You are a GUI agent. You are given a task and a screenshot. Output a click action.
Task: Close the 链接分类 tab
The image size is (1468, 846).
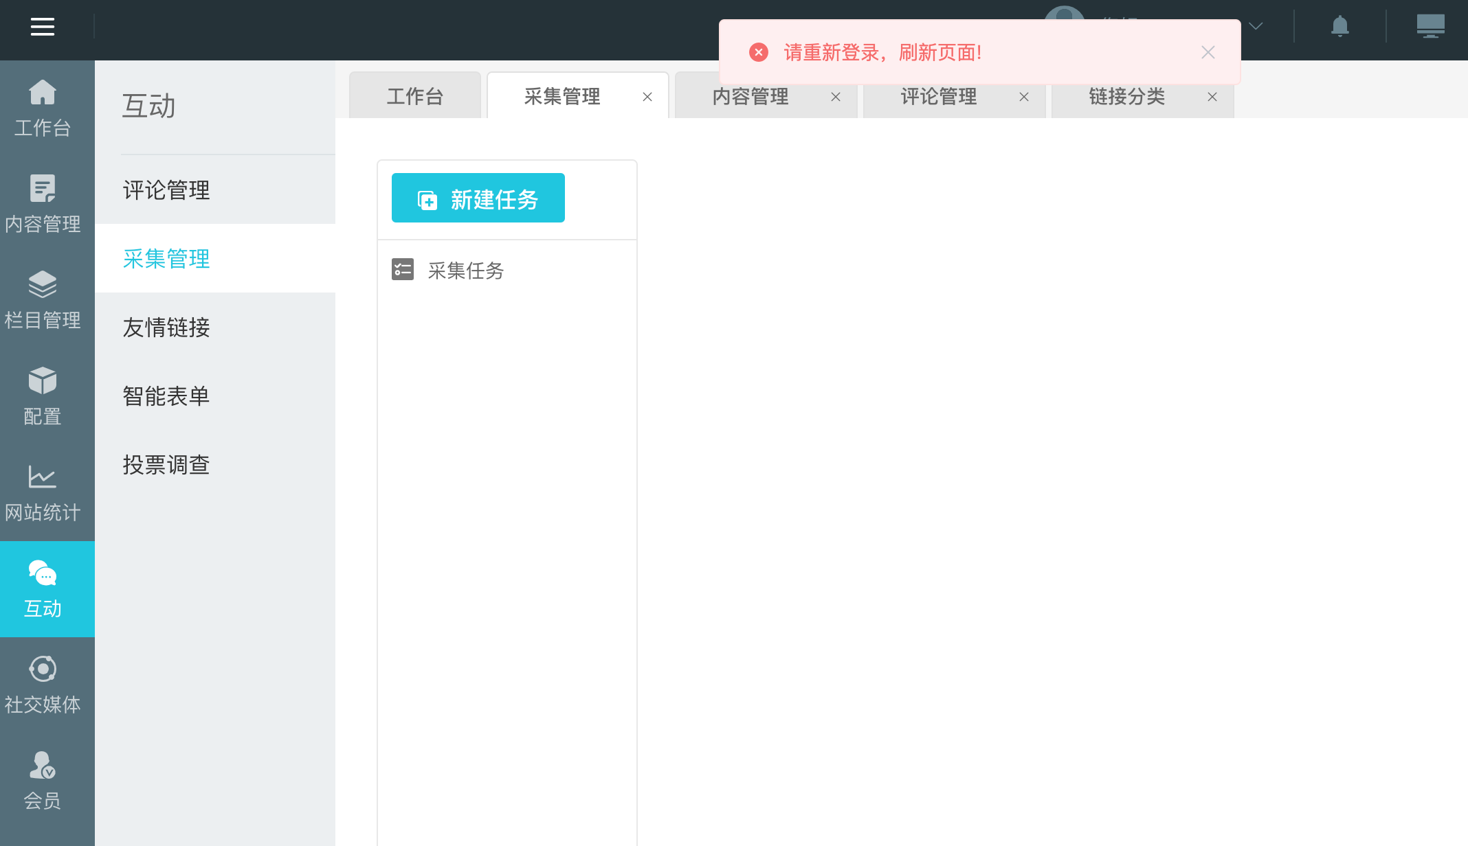[x=1212, y=98]
